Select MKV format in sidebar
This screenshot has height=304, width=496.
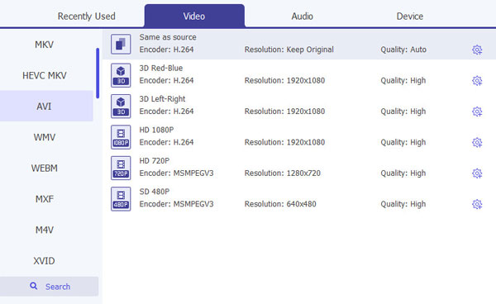point(45,45)
